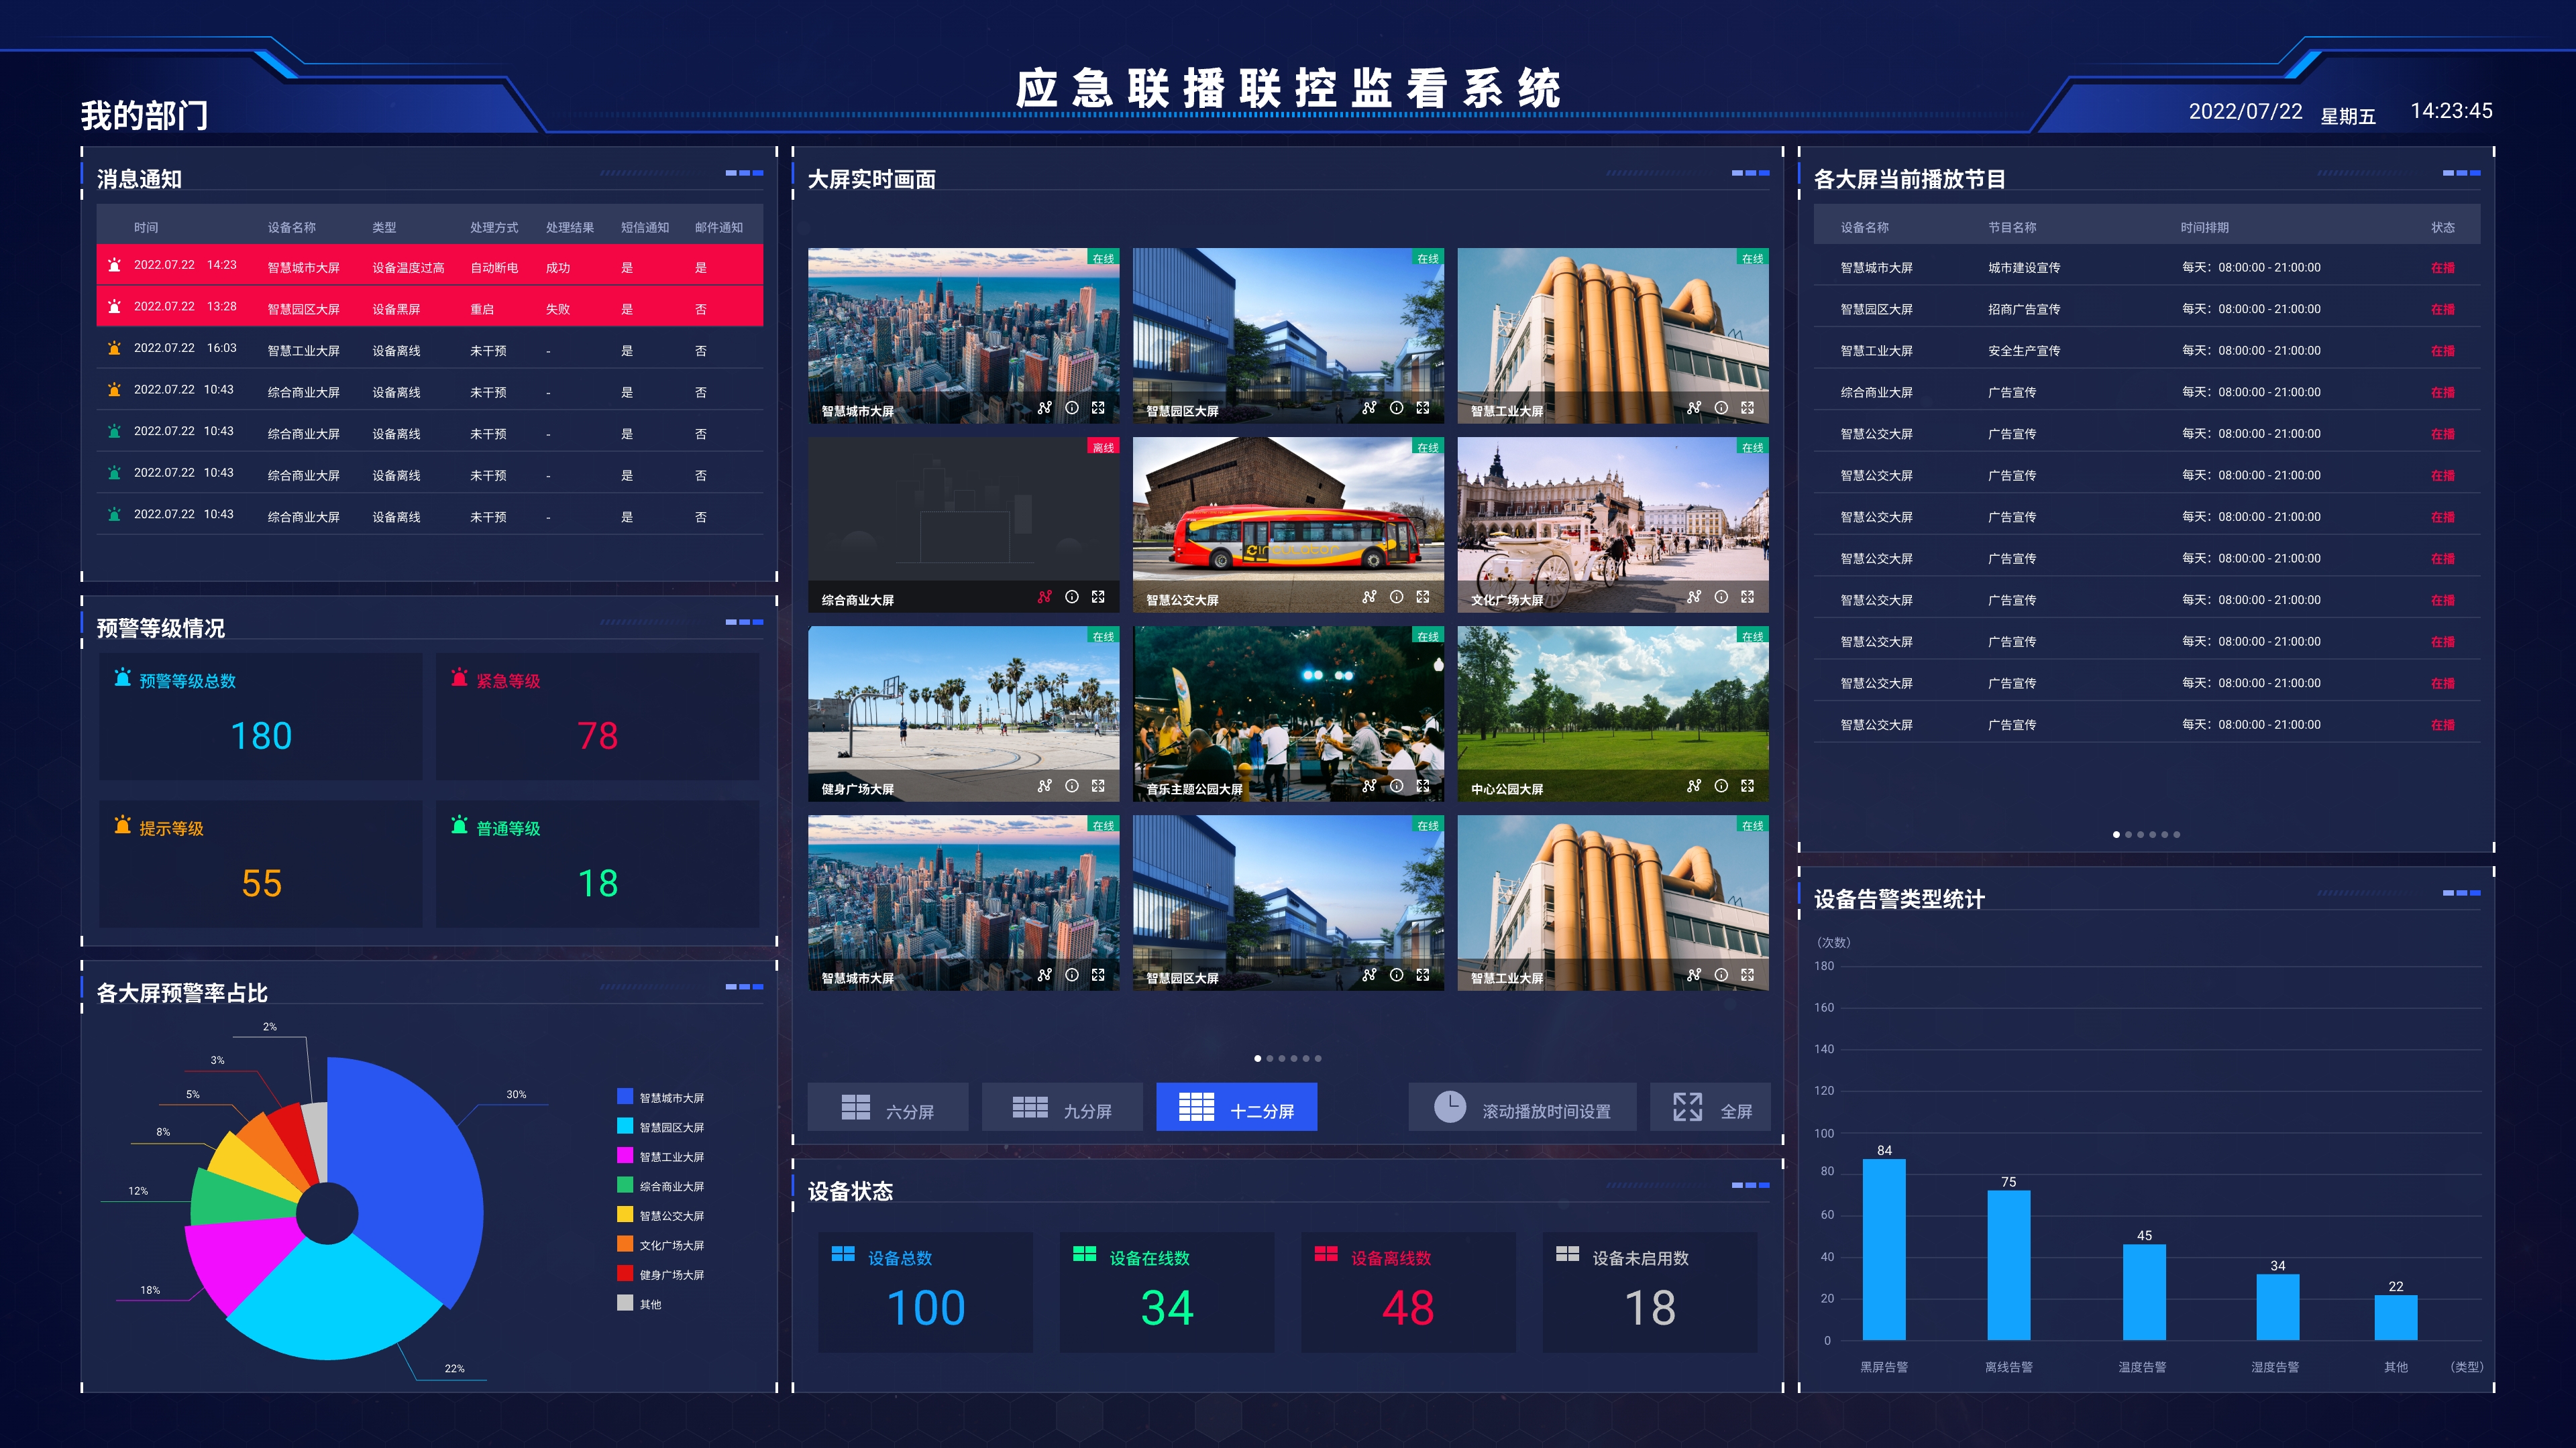This screenshot has height=1448, width=2576.
Task: Enlarge 音乐主题公园大屏 tile via fullscreen icon
Action: tap(1423, 786)
